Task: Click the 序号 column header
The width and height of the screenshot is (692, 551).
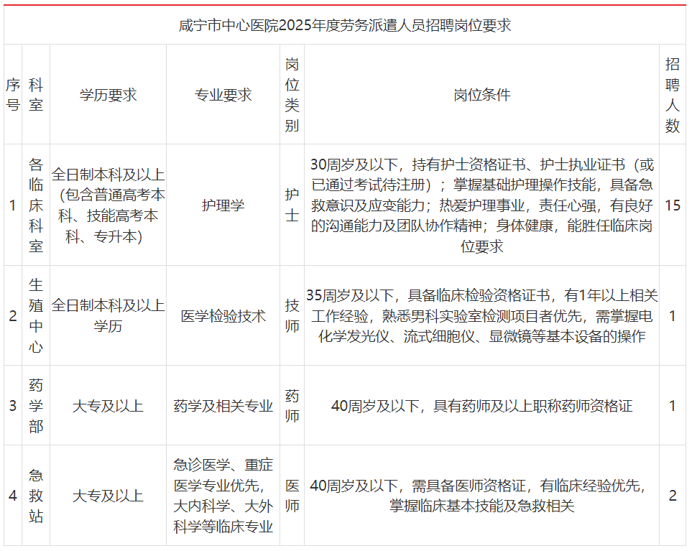Action: 13,94
